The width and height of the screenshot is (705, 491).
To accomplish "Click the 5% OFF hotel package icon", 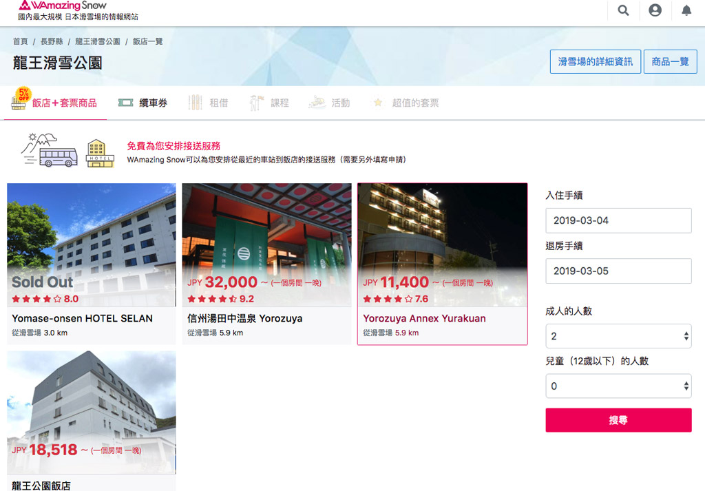I will click(x=20, y=100).
